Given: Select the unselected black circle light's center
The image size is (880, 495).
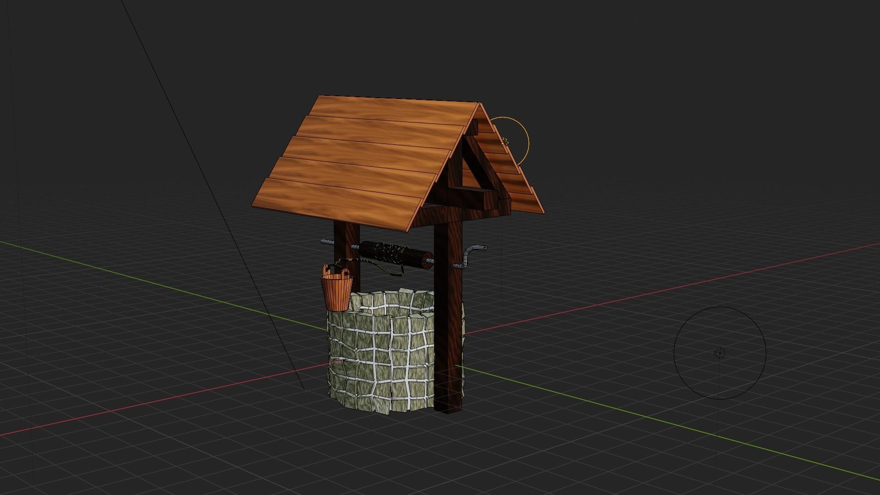Looking at the screenshot, I should pyautogui.click(x=720, y=353).
